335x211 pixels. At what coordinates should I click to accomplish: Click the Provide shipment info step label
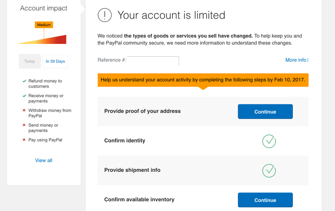pyautogui.click(x=132, y=170)
